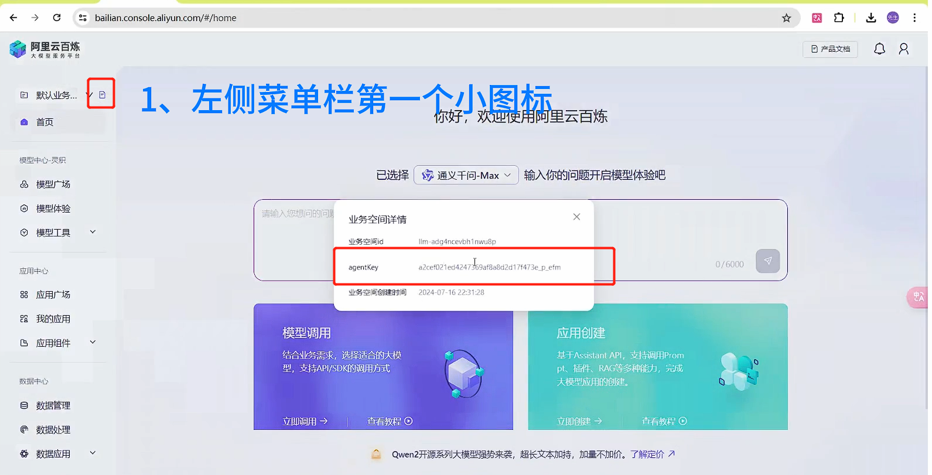
Task: Go back with the browser back arrow
Action: pos(13,18)
